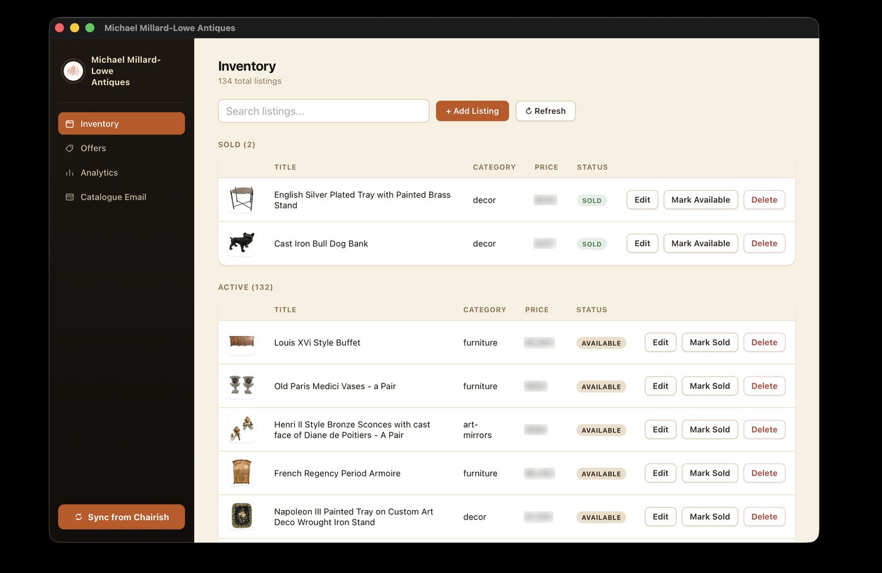Screen dimensions: 882x573
Task: Go to the Inventory section
Action: point(122,123)
